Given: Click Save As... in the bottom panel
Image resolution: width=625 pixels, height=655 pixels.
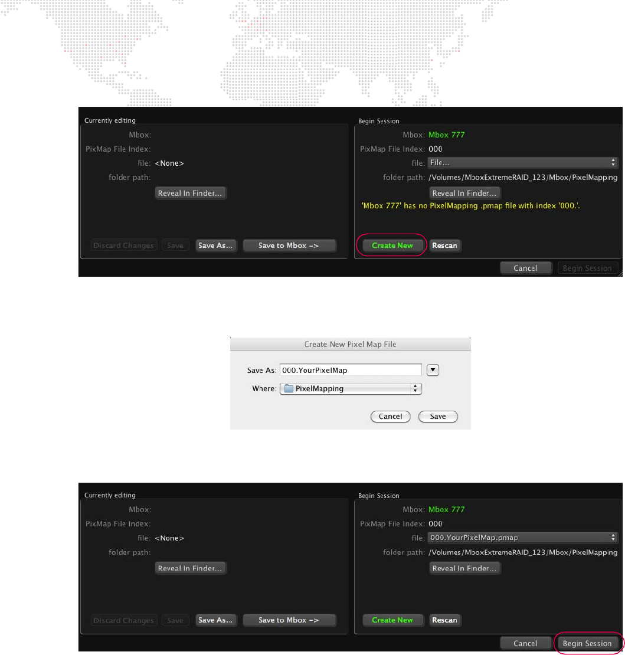Looking at the screenshot, I should pos(215,620).
